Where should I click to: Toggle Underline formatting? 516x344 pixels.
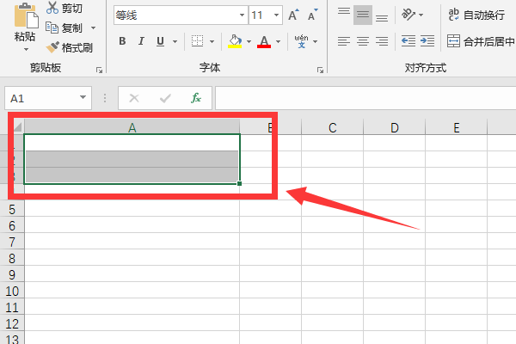[x=160, y=41]
